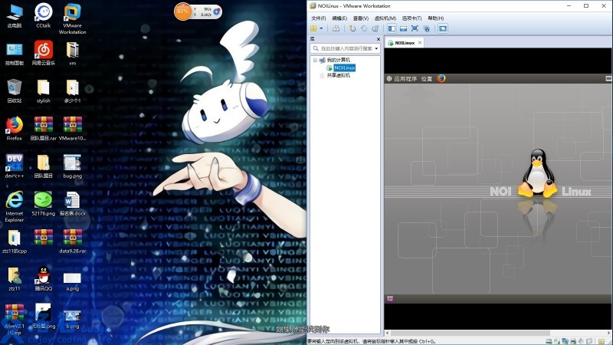Minimize the VMware Workstation window
The height and width of the screenshot is (345, 613).
(x=569, y=6)
